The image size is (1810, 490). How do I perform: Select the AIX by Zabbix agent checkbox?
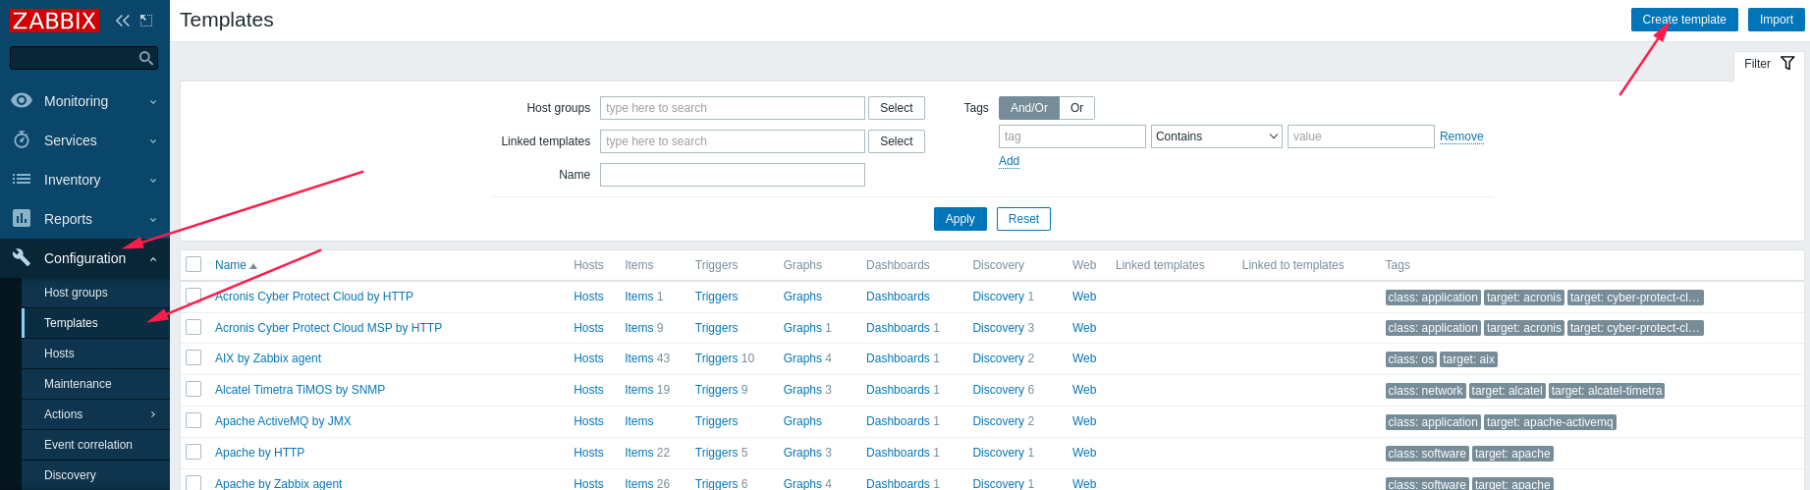[193, 358]
